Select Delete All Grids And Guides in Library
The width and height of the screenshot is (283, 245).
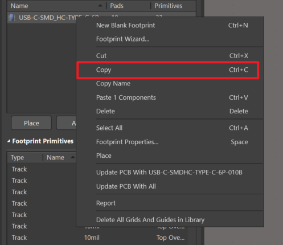point(170,220)
